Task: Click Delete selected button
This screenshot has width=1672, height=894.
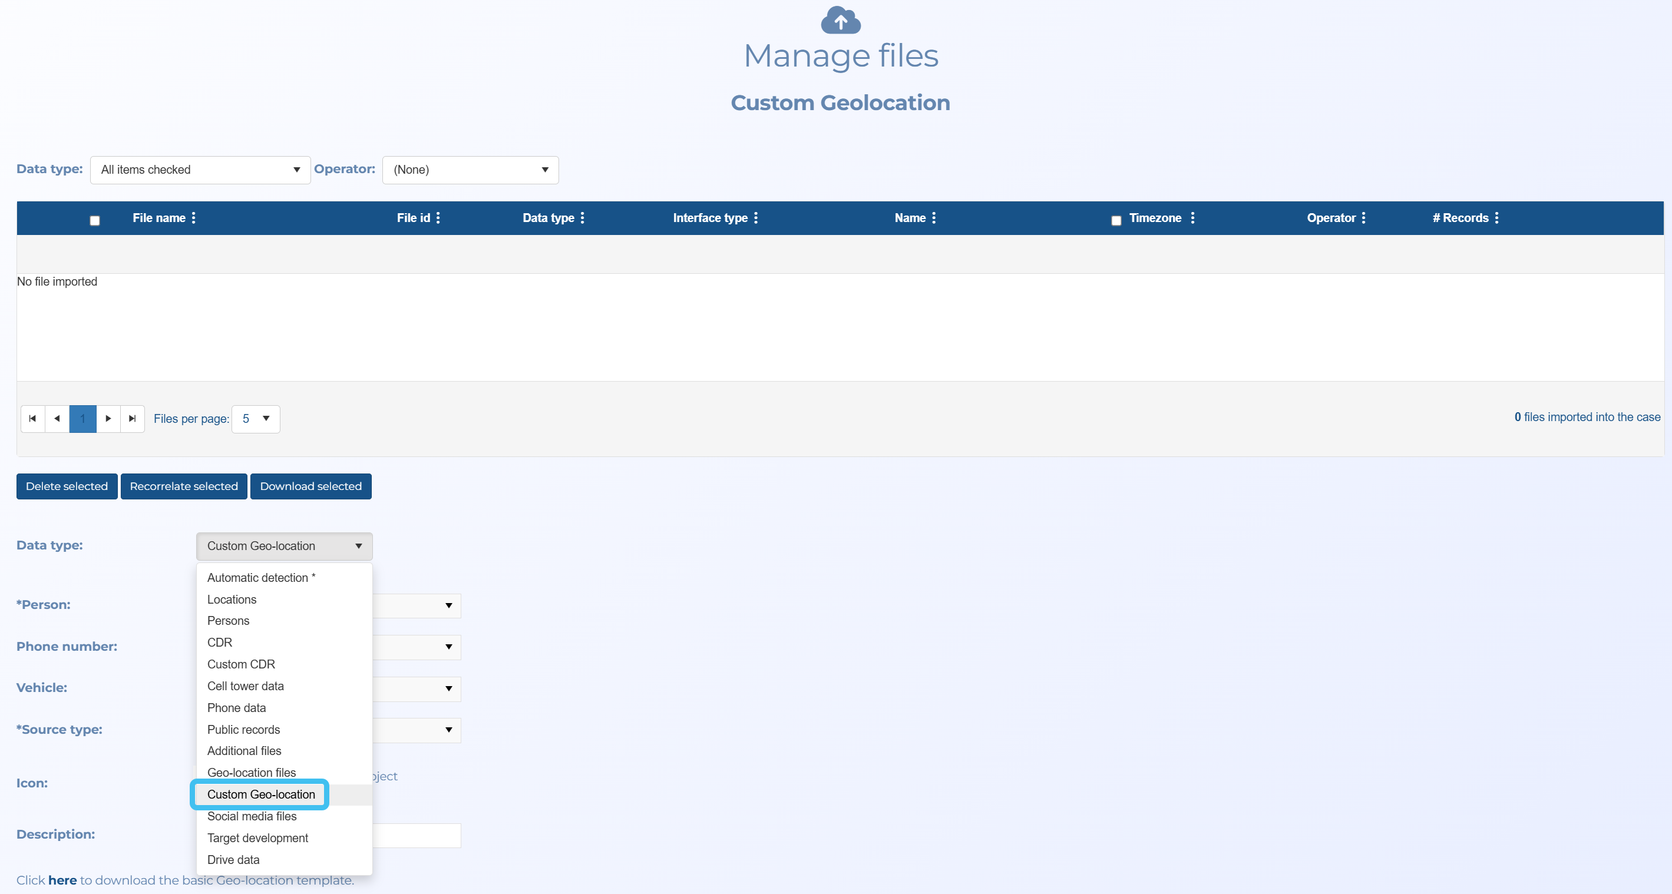Action: 67,486
